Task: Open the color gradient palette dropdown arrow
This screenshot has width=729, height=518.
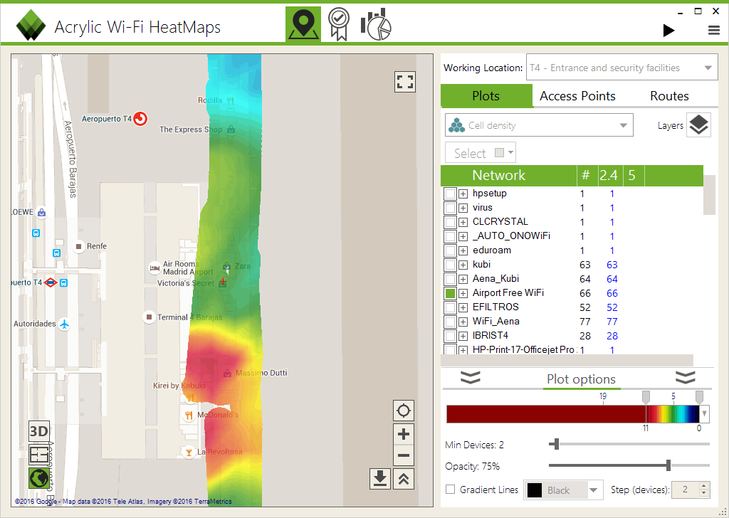Action: (x=705, y=413)
